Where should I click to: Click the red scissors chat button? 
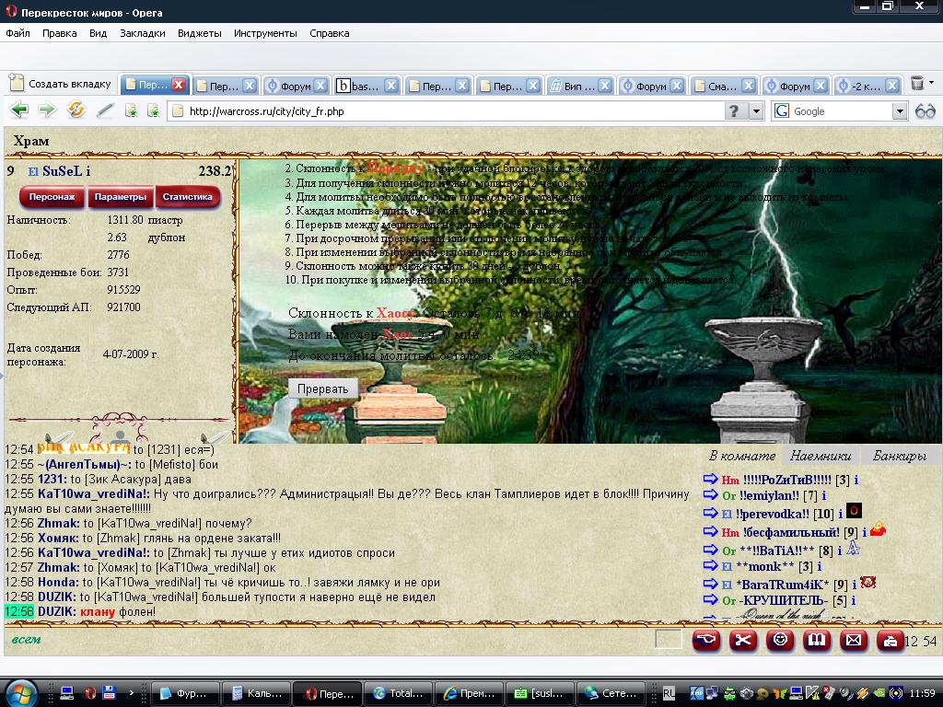point(743,641)
